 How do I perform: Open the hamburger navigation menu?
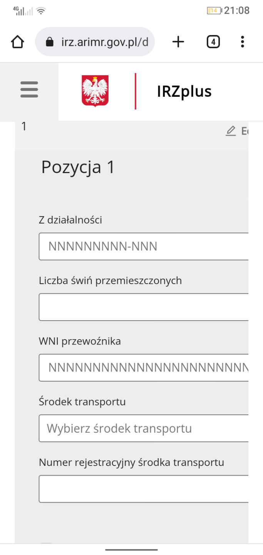[29, 90]
